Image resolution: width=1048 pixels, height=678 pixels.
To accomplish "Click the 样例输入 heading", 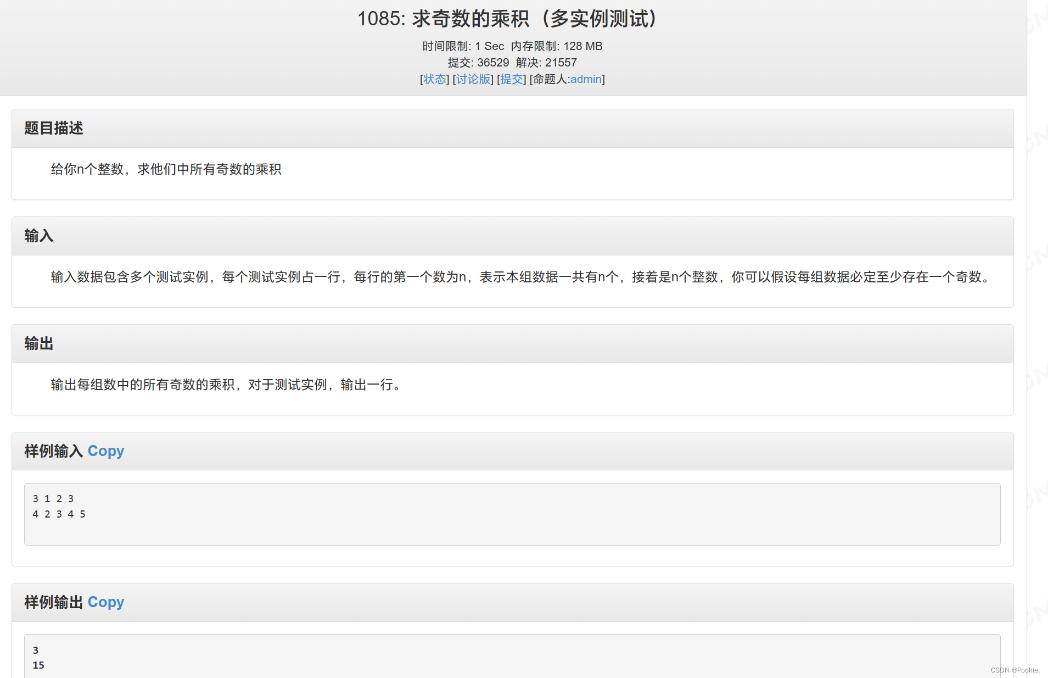I will coord(52,451).
